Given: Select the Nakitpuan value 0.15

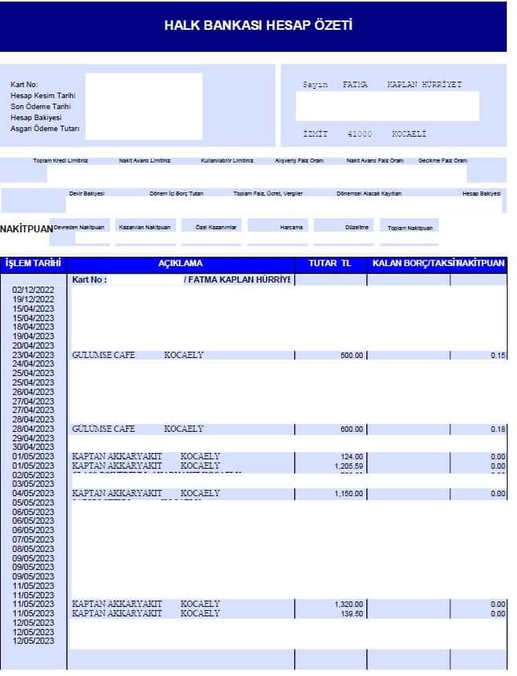Looking at the screenshot, I should (498, 356).
